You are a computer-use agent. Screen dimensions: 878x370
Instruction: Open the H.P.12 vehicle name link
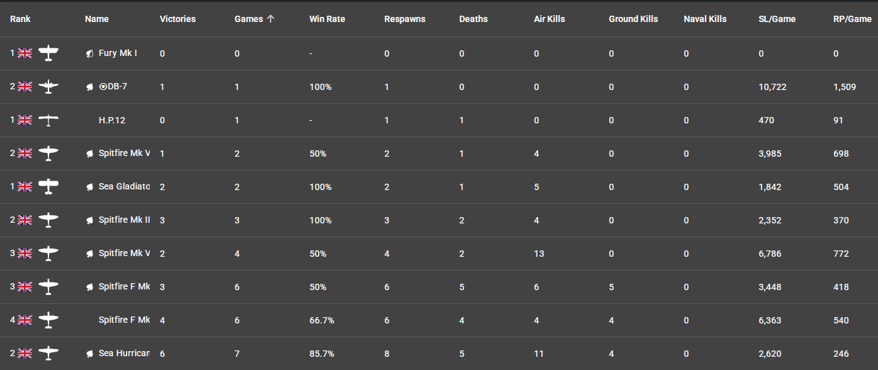[112, 120]
